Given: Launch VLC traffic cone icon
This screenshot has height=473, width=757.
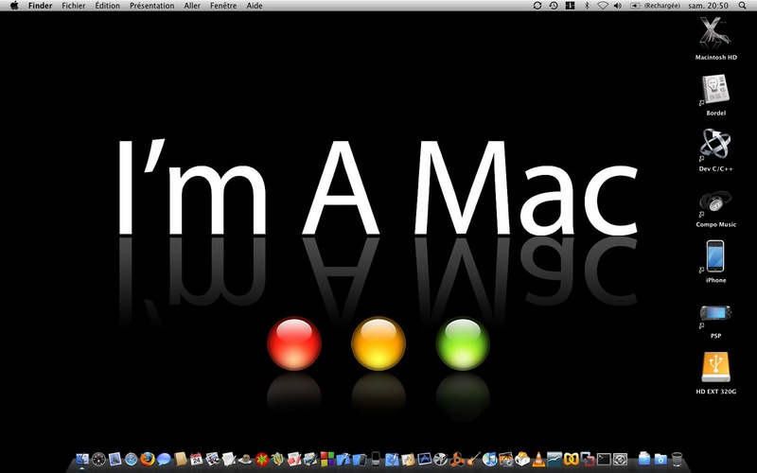Looking at the screenshot, I should (x=538, y=459).
